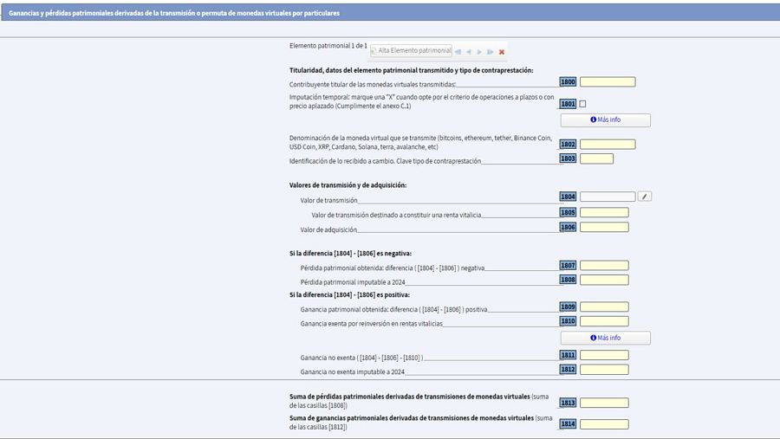Focus the 1810 ganancia exenta field
The image size is (780, 439).
(x=604, y=321)
